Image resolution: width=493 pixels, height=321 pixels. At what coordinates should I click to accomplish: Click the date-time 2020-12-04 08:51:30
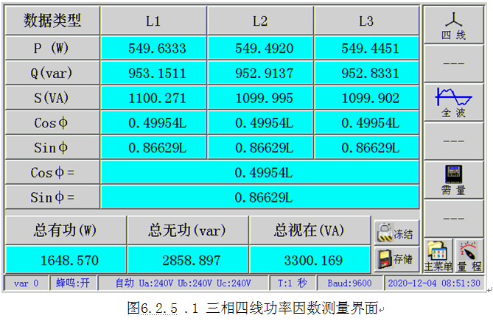(x=434, y=283)
